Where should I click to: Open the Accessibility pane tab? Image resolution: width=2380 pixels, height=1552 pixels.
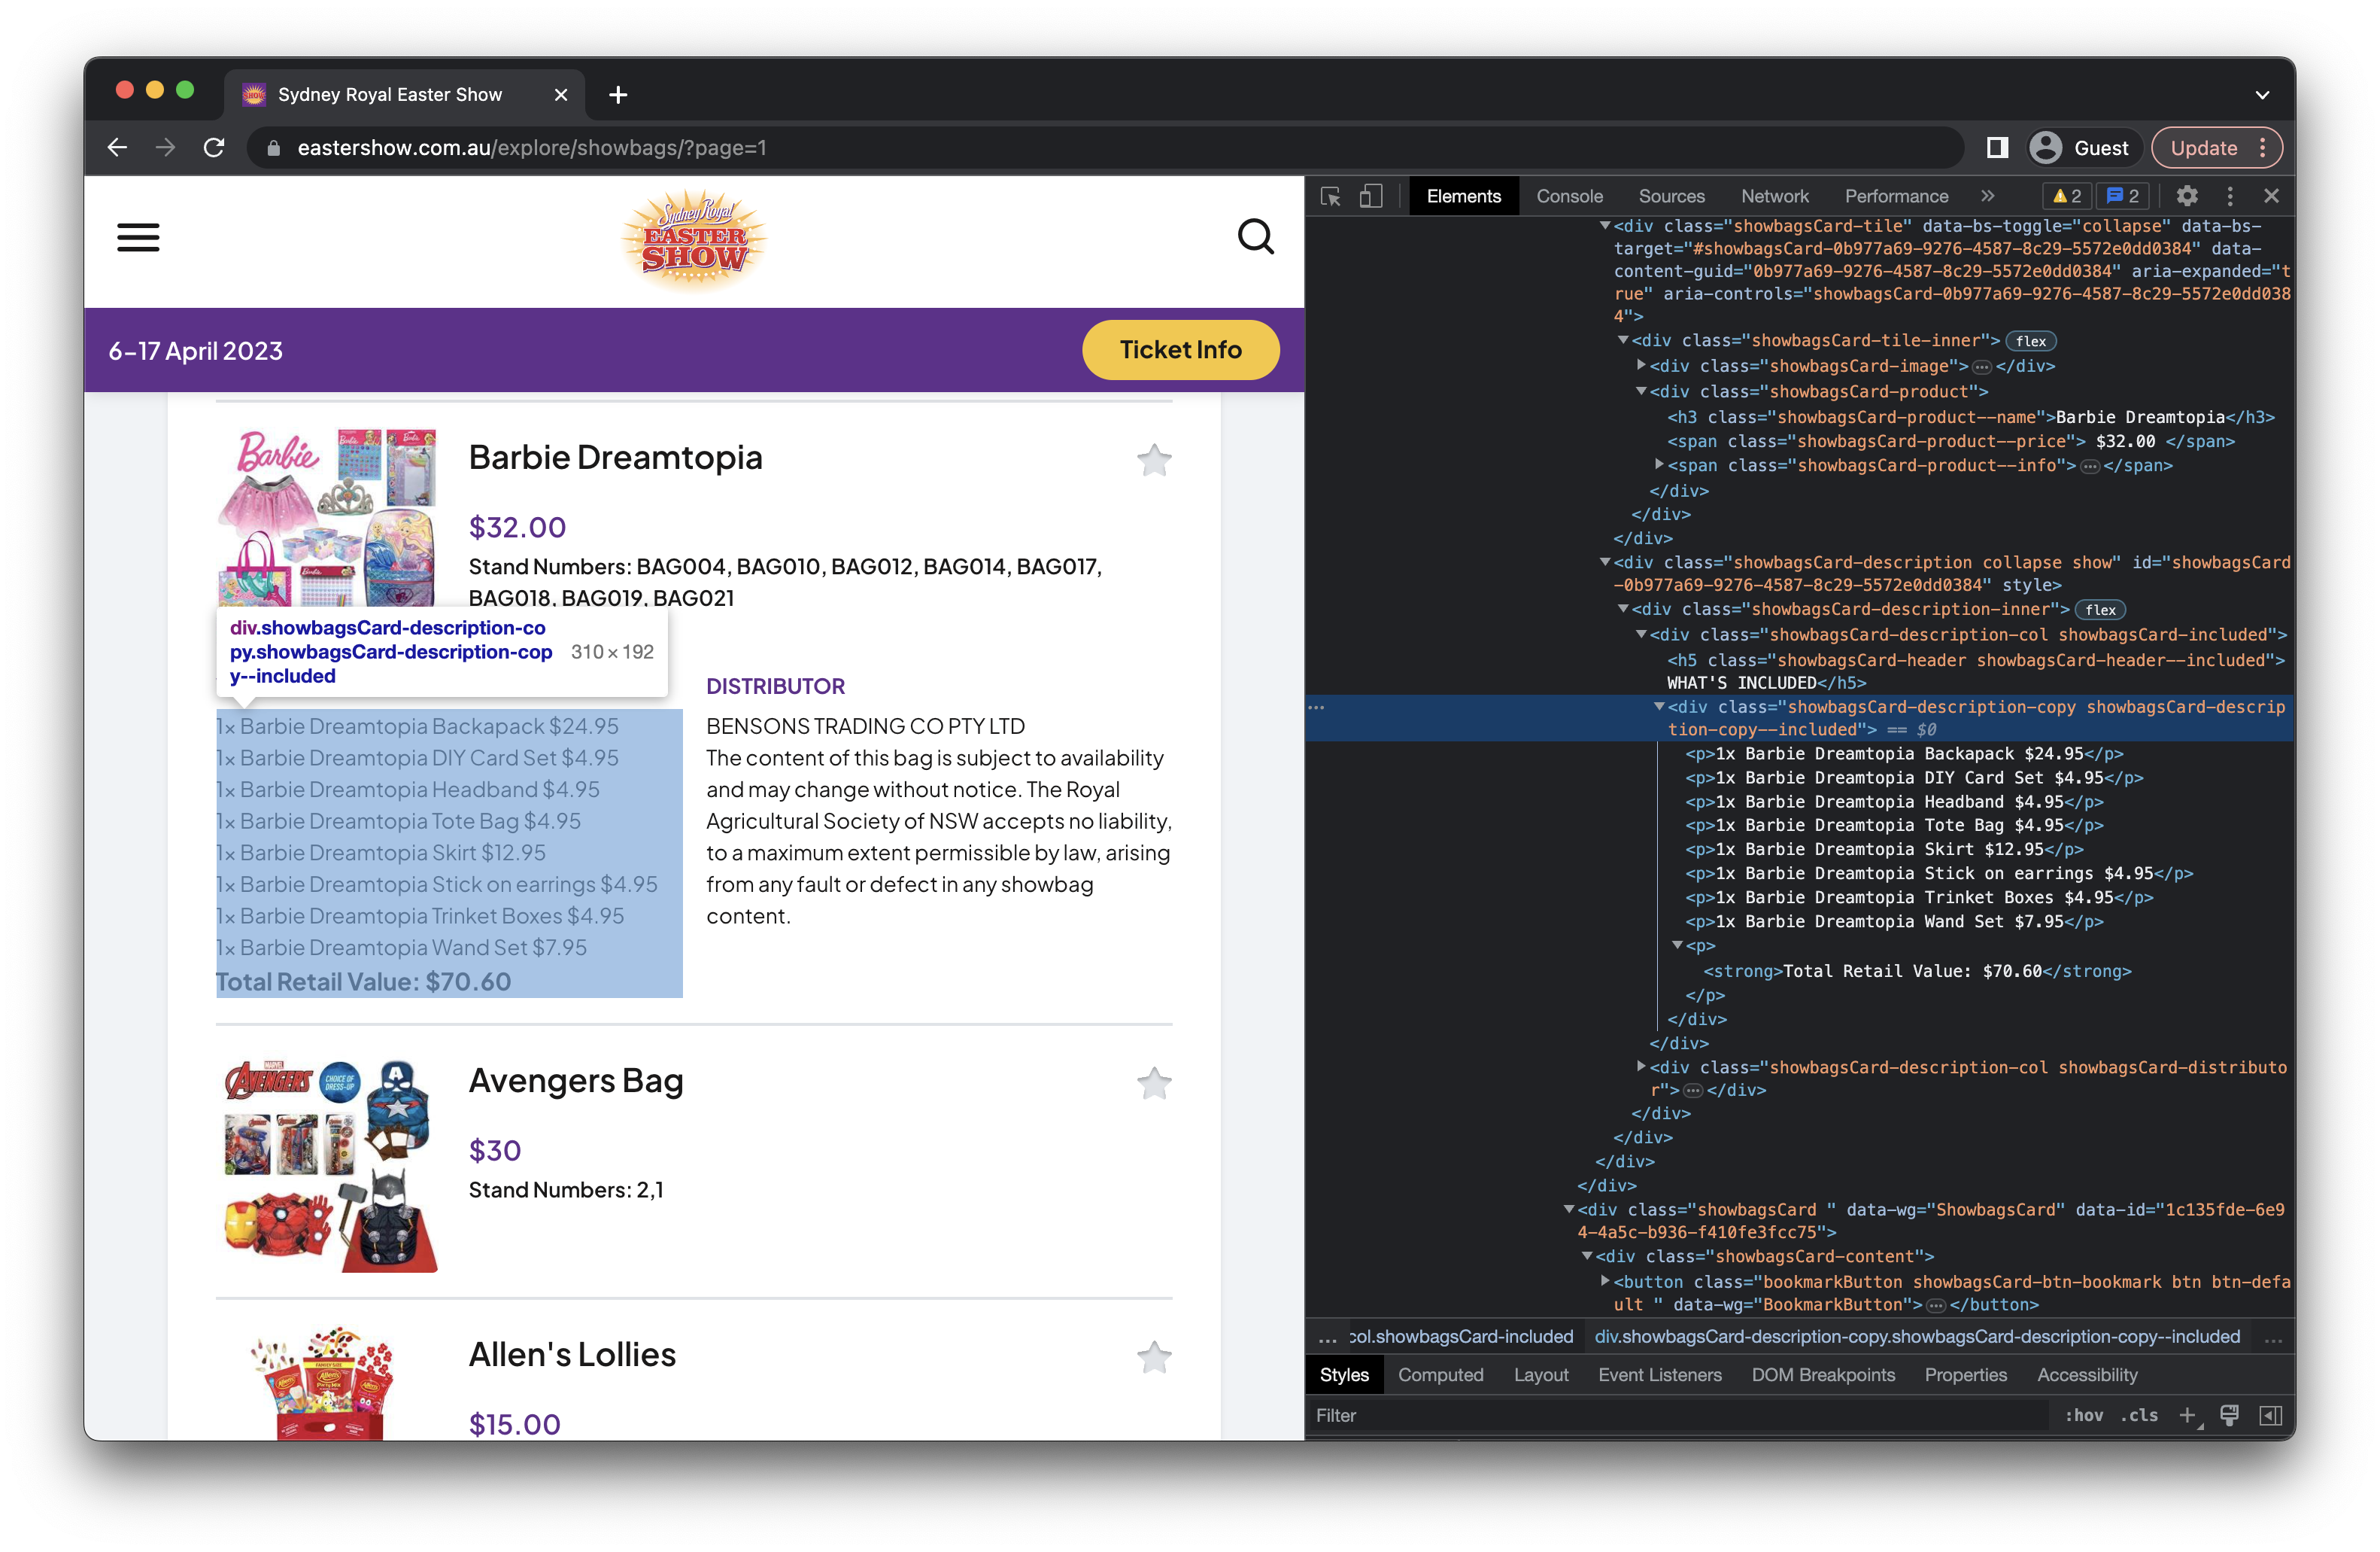[x=2087, y=1375]
